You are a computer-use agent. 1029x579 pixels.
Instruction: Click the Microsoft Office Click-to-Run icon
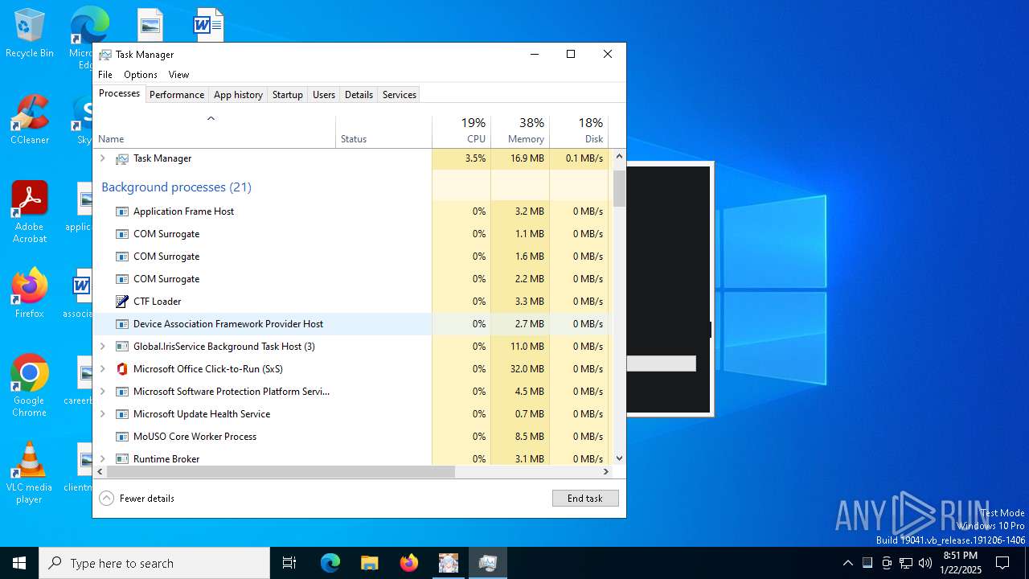122,369
